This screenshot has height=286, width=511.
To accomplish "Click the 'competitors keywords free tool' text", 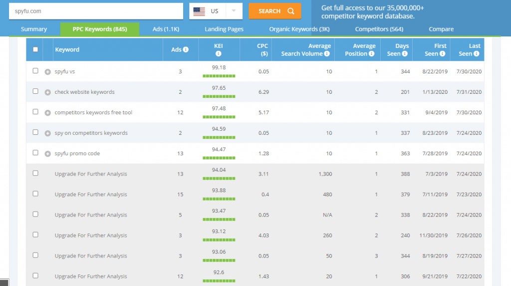I will (93, 112).
